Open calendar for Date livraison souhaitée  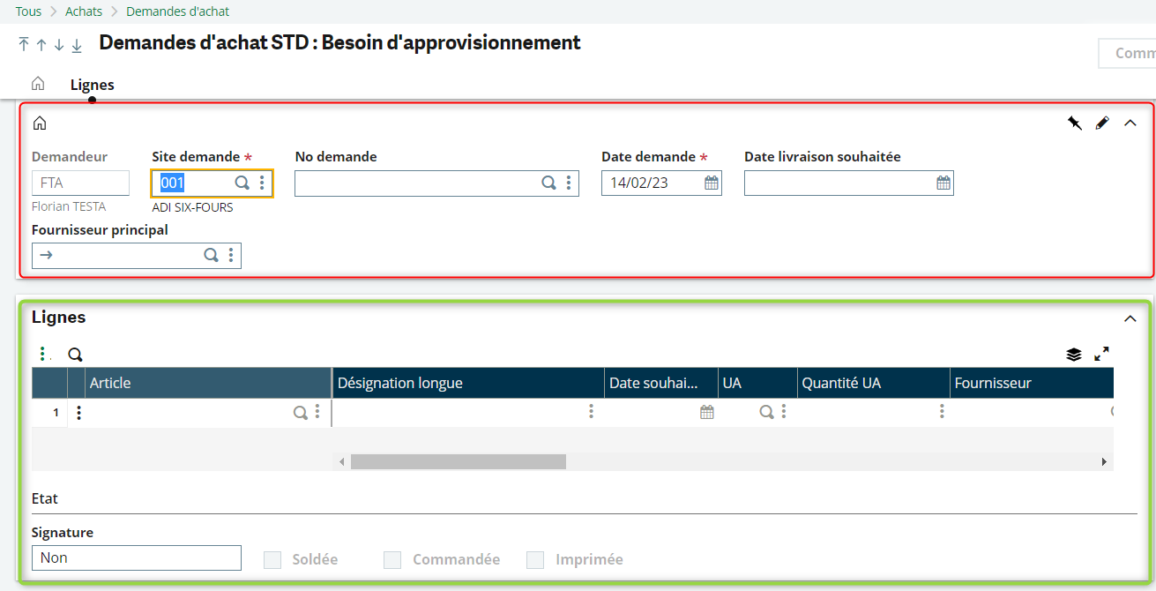click(943, 183)
